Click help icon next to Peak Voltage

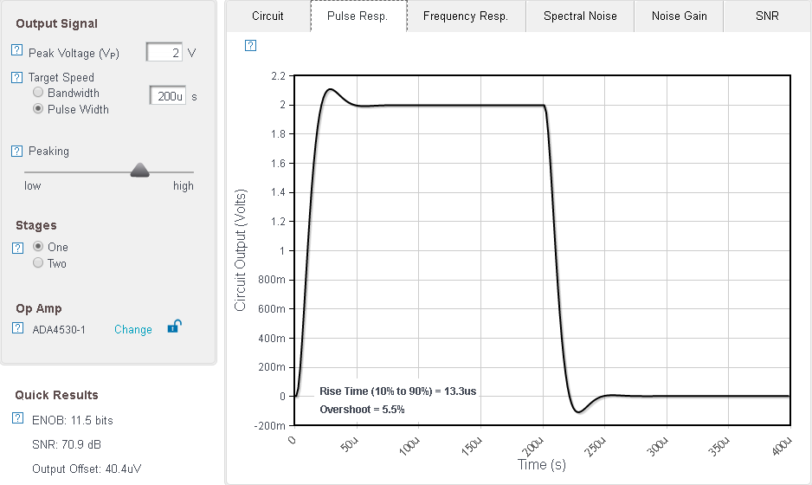[16, 52]
